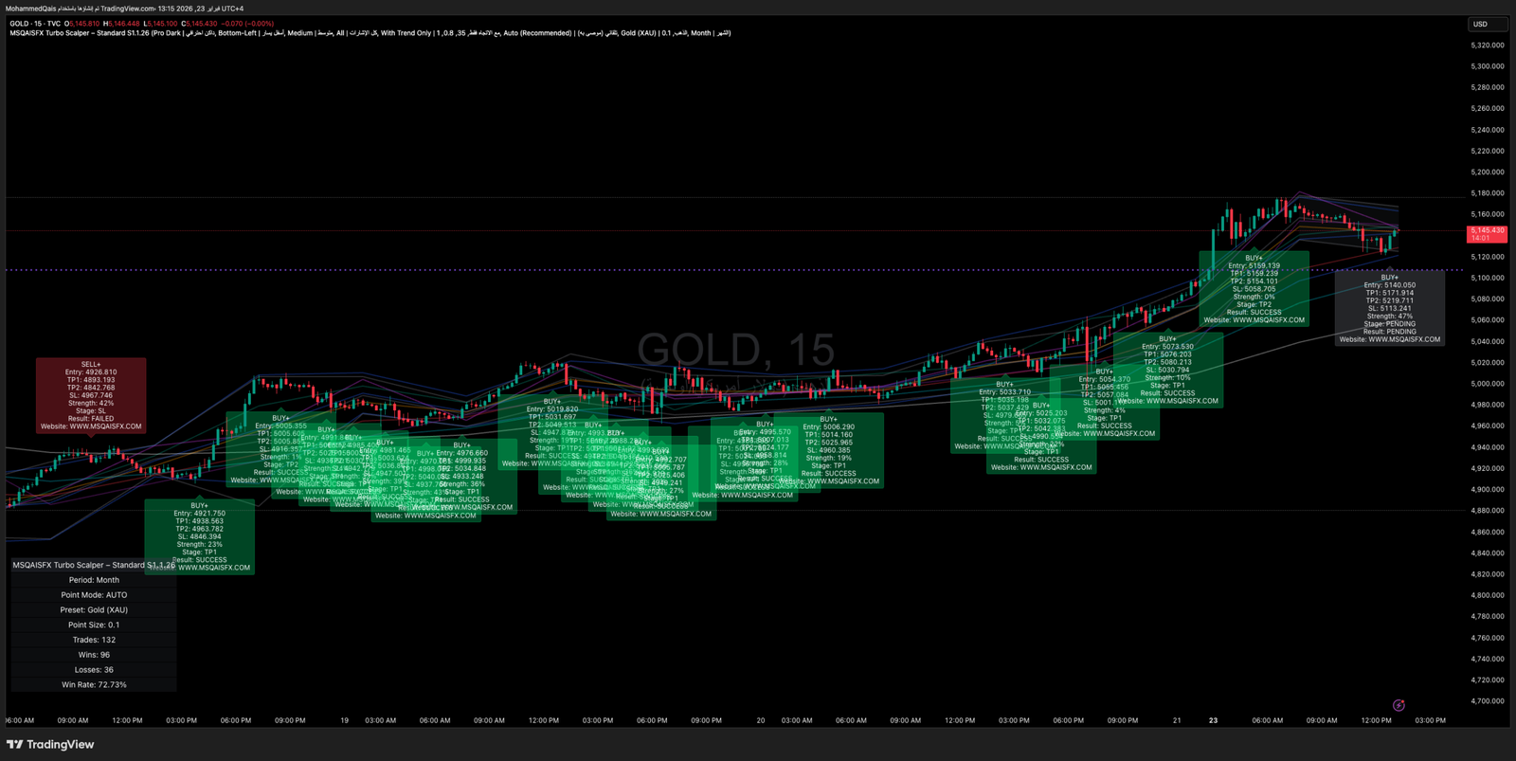Click the 'Trades: 132' stats row
The width and height of the screenshot is (1516, 761).
pos(94,640)
